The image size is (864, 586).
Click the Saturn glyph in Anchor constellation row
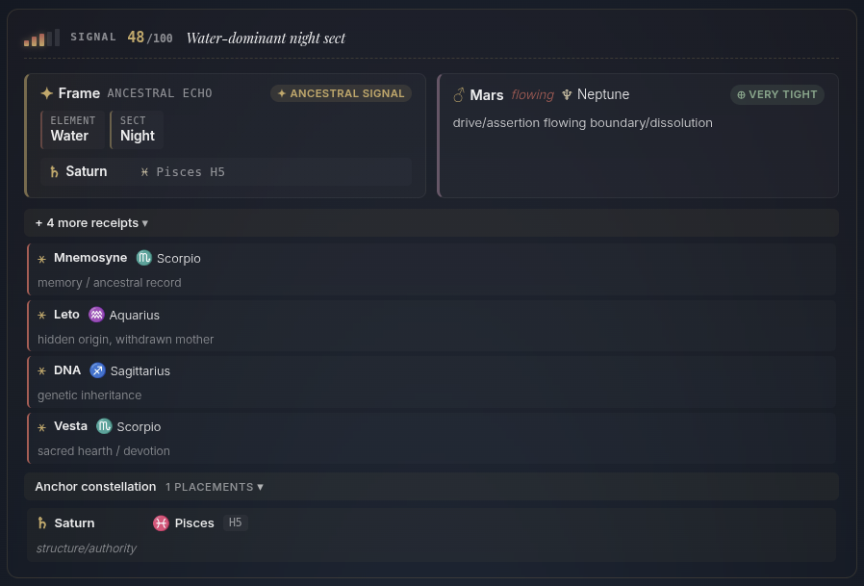pyautogui.click(x=42, y=523)
